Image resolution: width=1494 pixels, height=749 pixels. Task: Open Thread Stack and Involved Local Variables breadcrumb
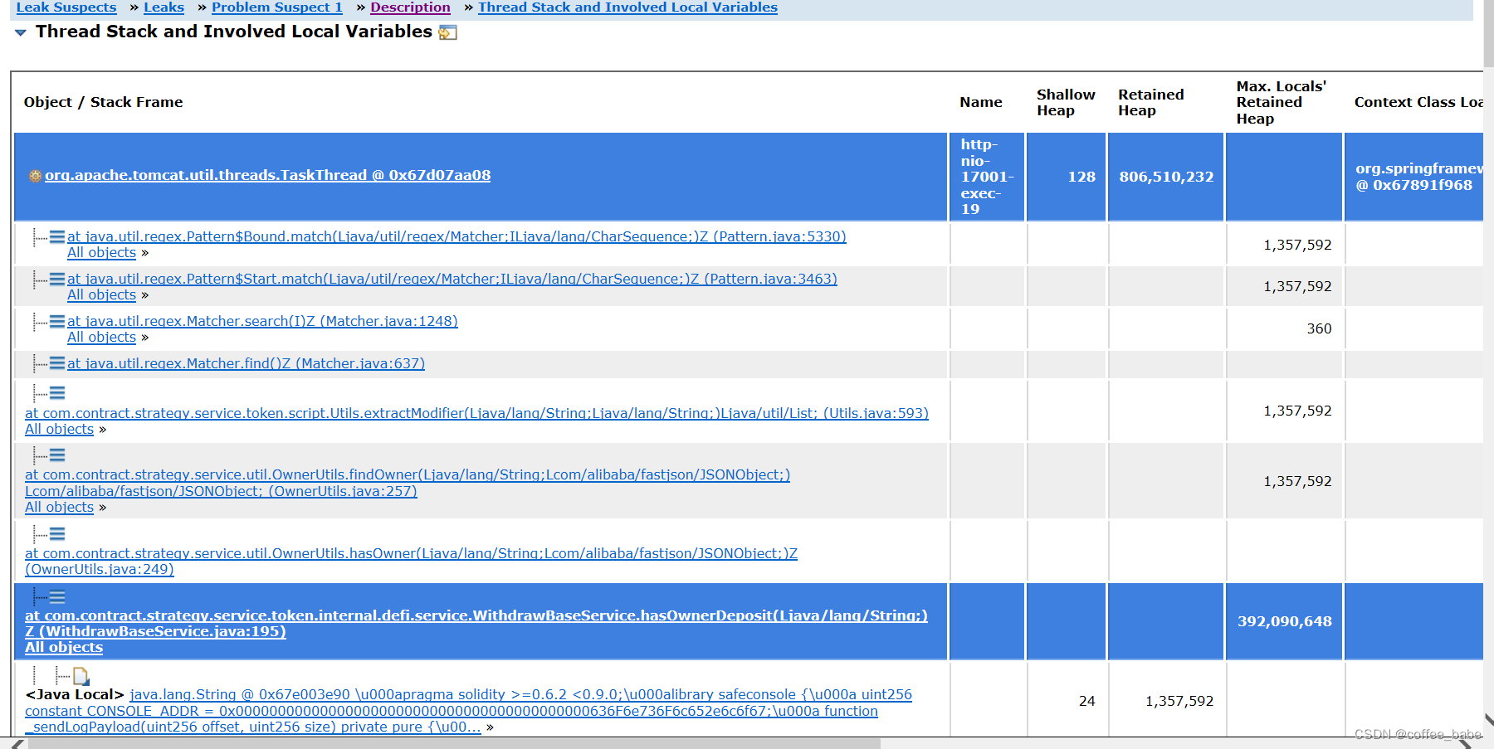627,7
